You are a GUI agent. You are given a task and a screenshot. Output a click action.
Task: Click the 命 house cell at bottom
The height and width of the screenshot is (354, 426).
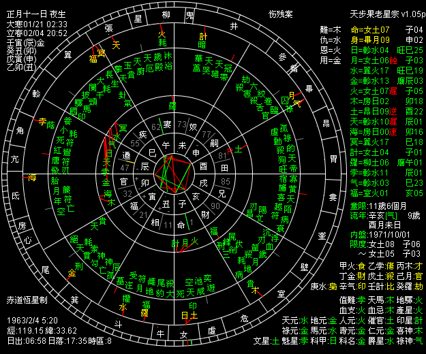click(180, 225)
